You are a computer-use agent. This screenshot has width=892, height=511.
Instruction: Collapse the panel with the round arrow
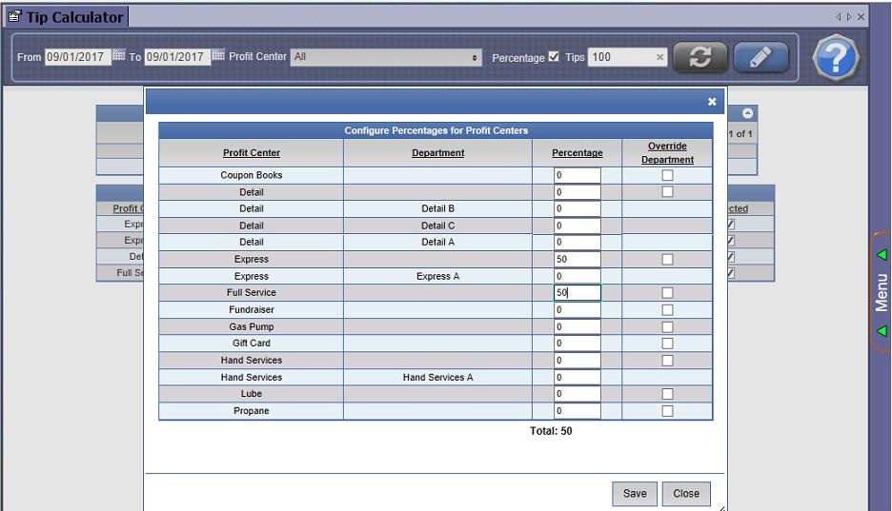click(x=748, y=112)
